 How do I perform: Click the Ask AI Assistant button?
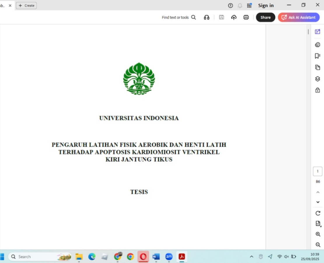point(299,18)
